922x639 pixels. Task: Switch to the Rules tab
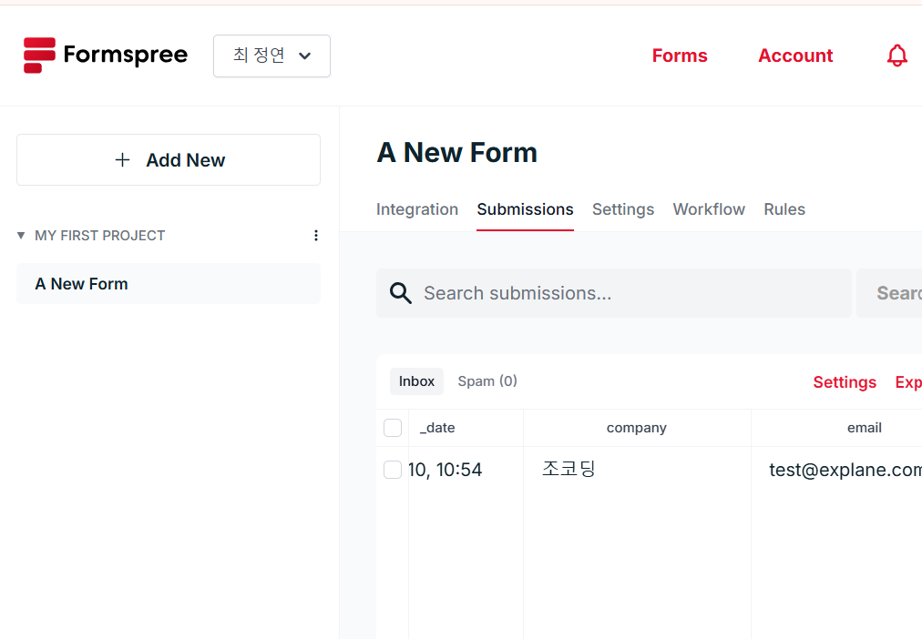[784, 209]
